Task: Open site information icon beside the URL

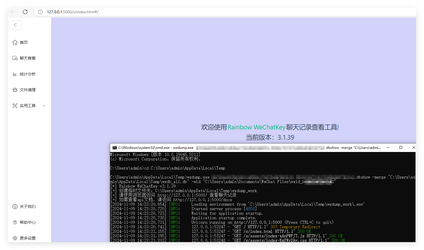Action: tap(40, 12)
